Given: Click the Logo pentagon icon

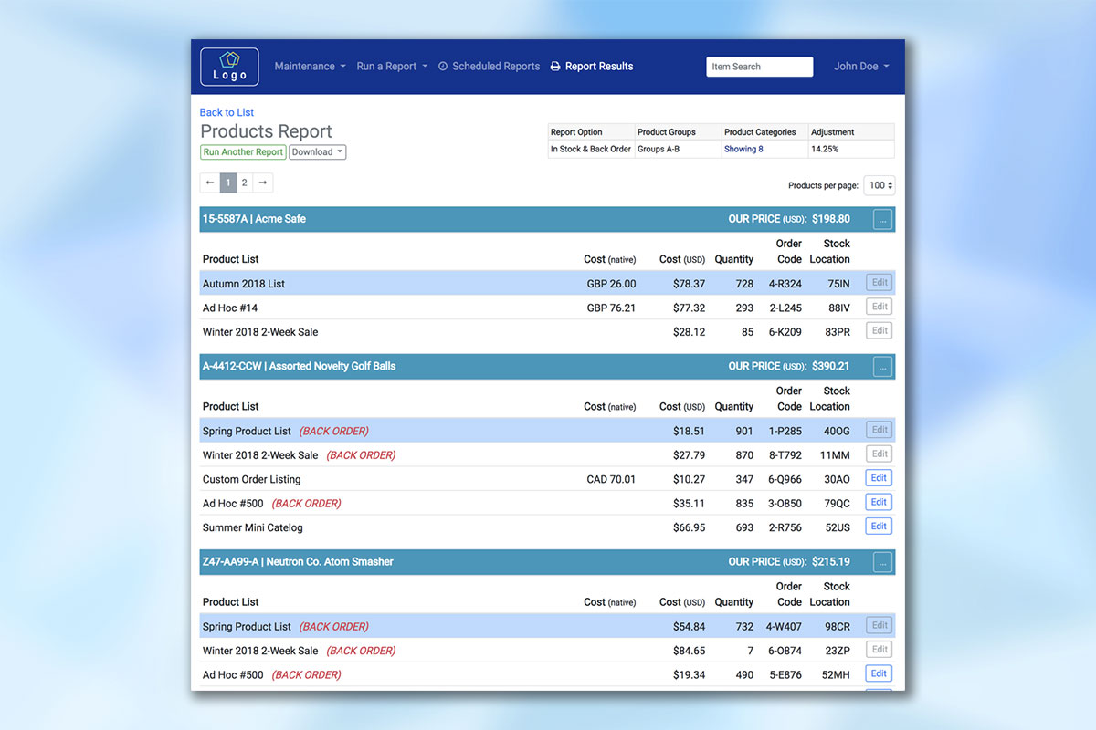Looking at the screenshot, I should (x=229, y=59).
